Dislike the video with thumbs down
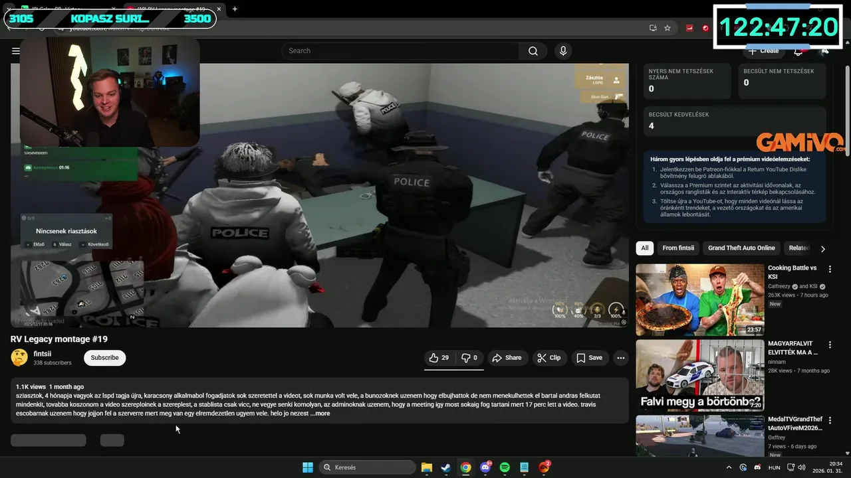 coord(469,358)
